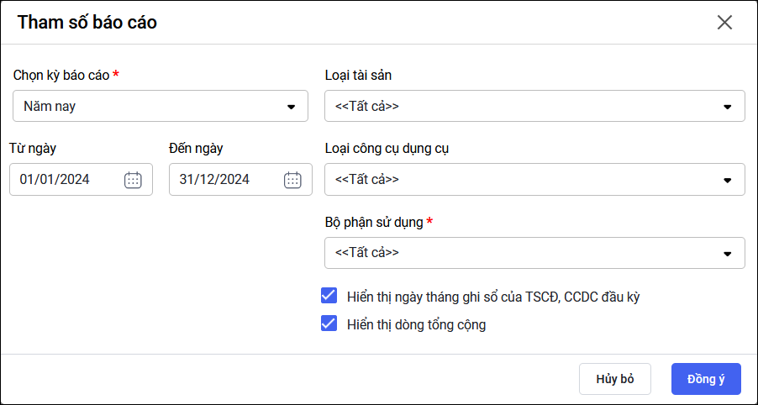Click the arrow icon in Chọn kỳ báo cáo
758x405 pixels.
click(292, 107)
